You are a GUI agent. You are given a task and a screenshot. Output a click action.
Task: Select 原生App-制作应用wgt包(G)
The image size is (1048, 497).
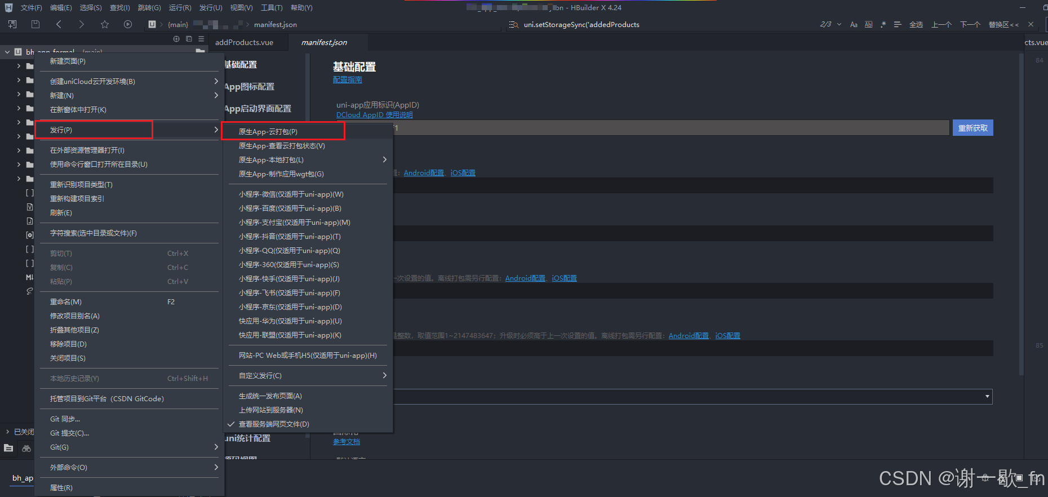pos(308,174)
